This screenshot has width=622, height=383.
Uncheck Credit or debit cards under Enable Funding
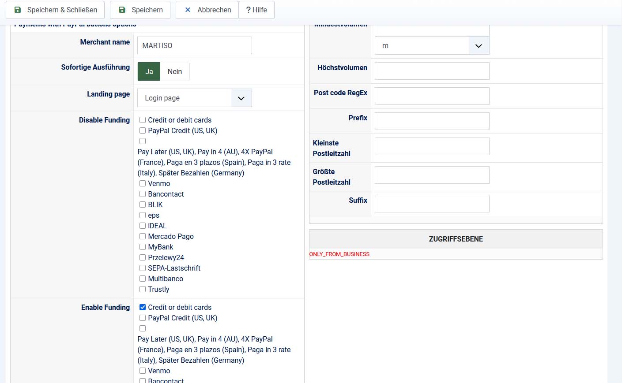click(143, 307)
